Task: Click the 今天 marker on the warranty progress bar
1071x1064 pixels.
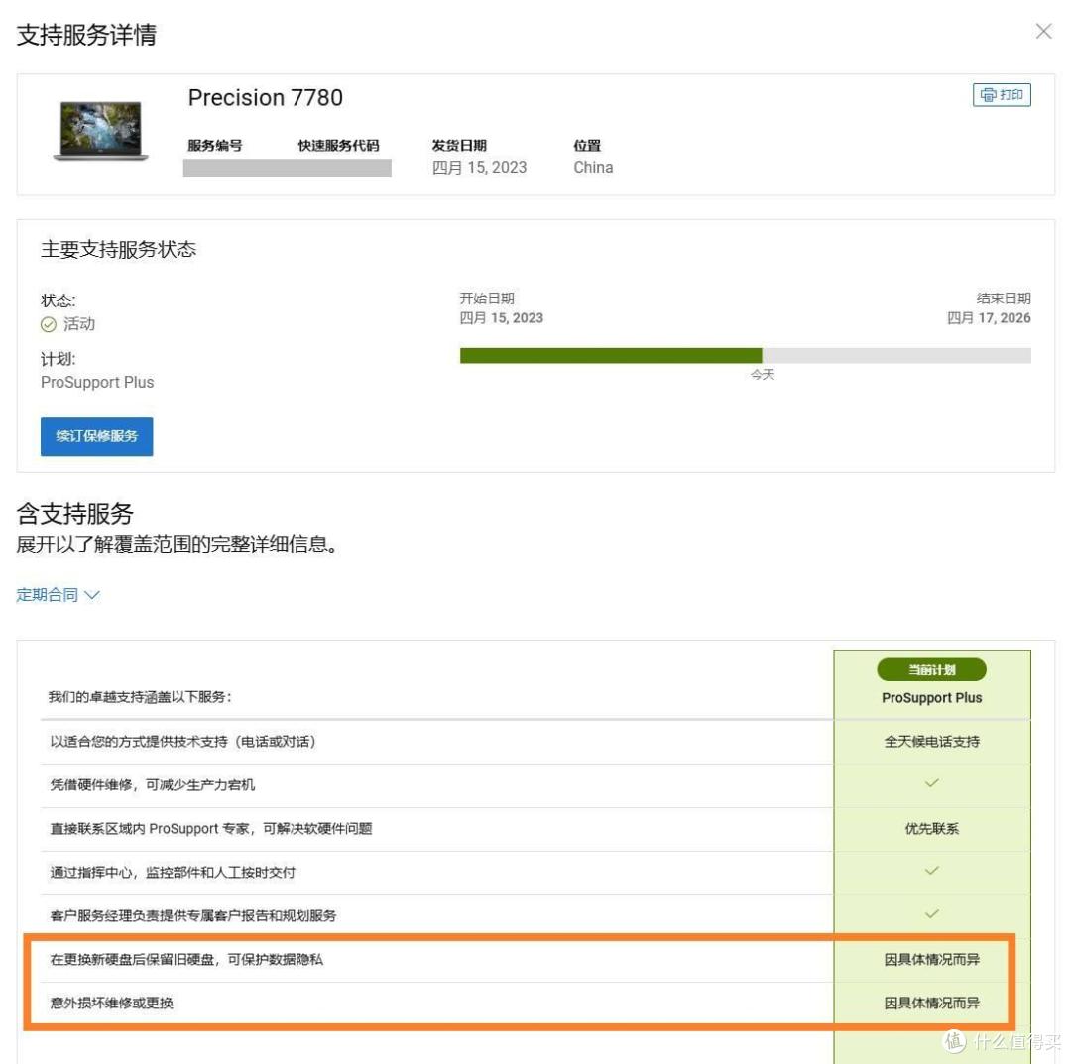Action: 762,375
